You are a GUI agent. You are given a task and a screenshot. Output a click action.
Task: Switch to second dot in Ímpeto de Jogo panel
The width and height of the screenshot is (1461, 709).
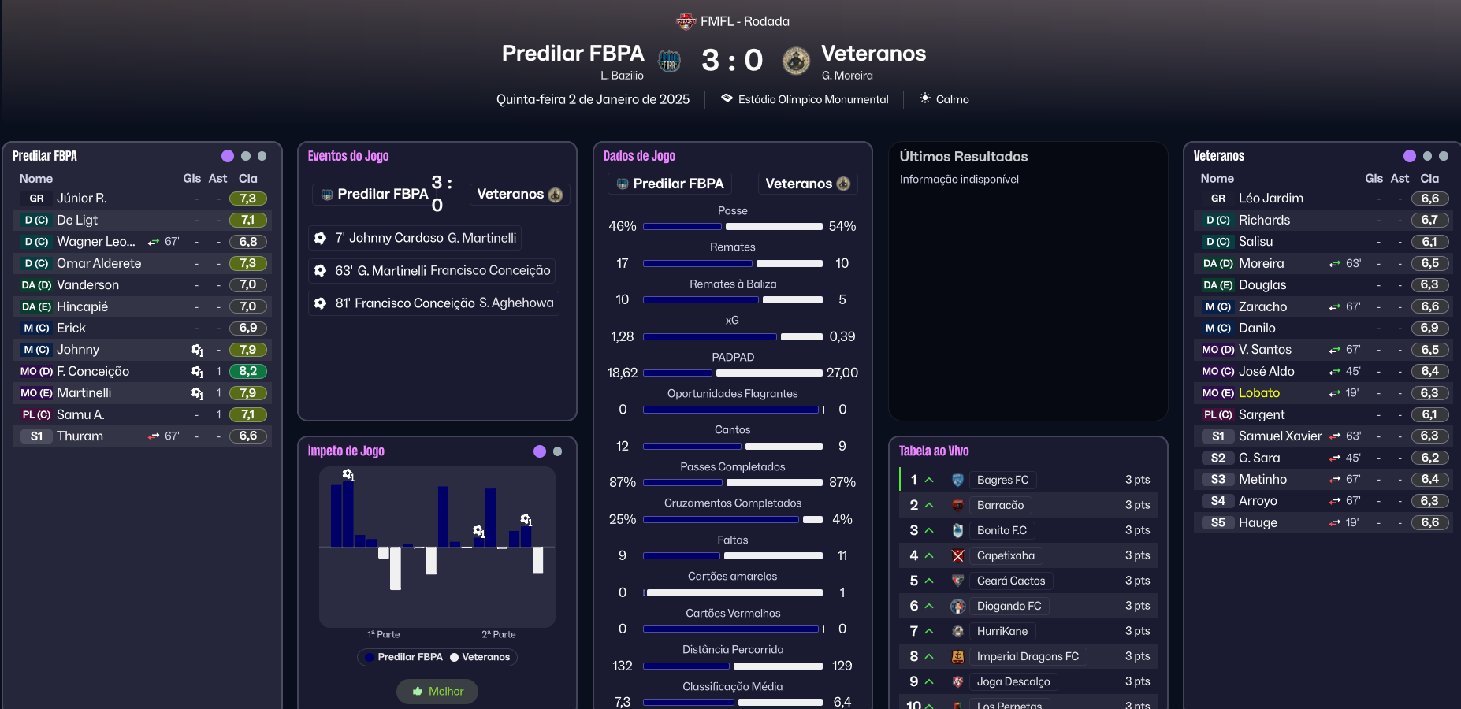pyautogui.click(x=557, y=451)
